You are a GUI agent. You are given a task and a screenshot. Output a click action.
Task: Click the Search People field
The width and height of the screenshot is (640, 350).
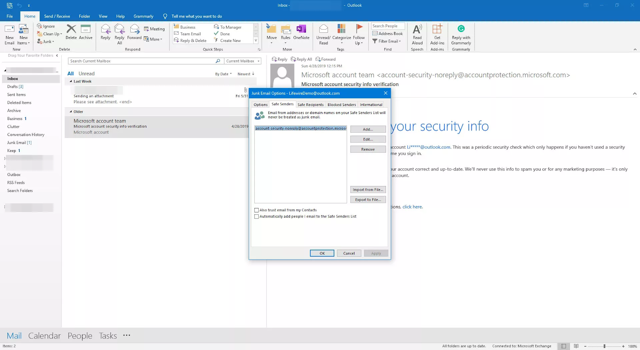[388, 26]
